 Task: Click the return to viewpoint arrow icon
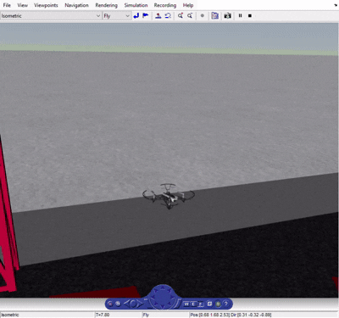tap(136, 16)
